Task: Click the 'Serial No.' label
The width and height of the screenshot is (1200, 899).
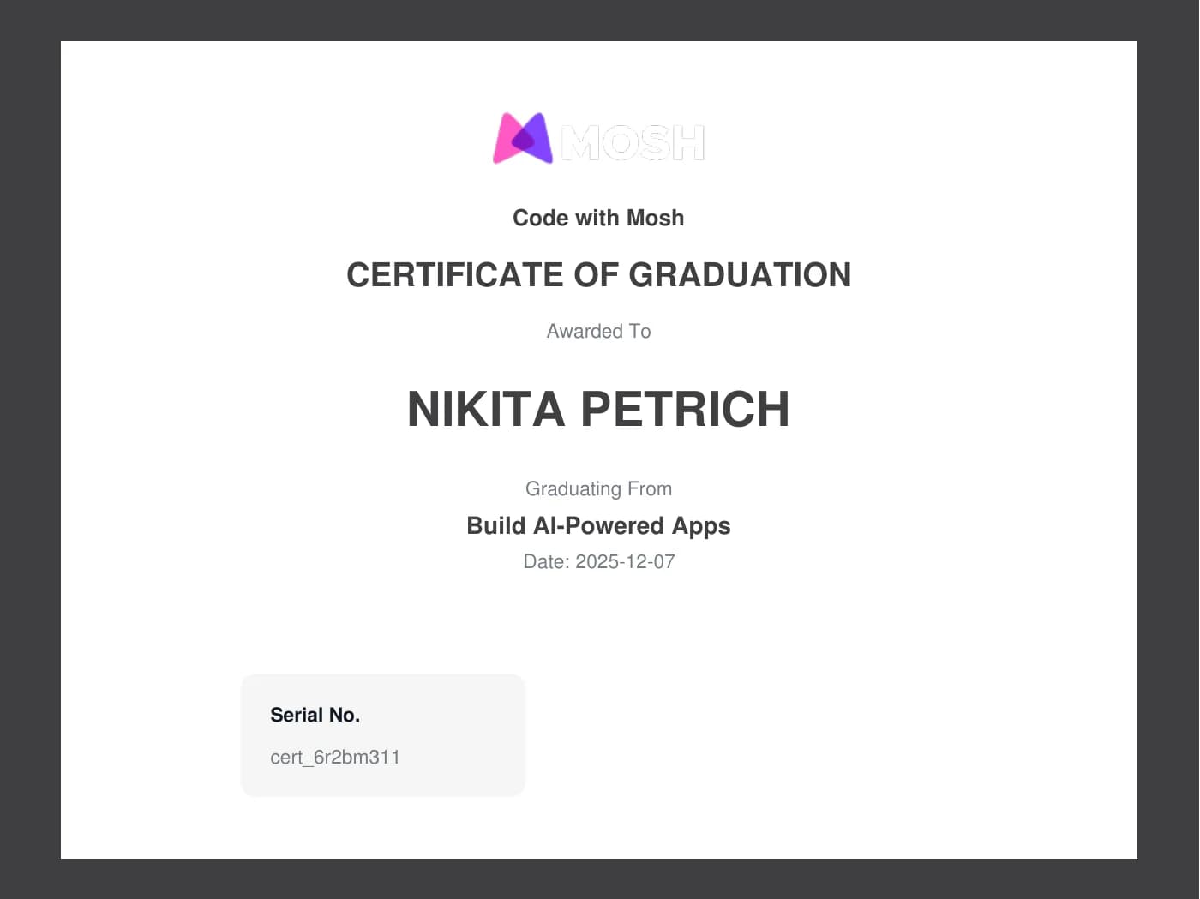Action: coord(315,715)
